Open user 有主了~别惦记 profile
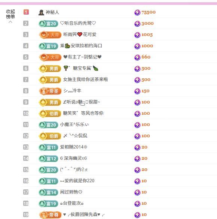The height and width of the screenshot is (219, 217). point(82,57)
